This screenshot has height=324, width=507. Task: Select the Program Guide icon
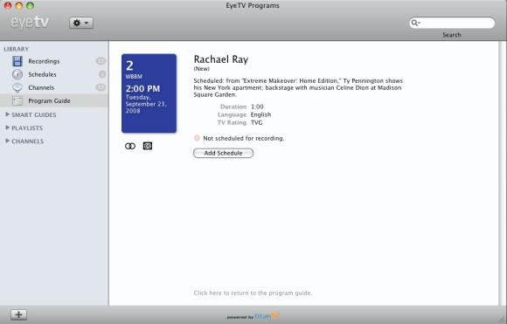[x=17, y=100]
